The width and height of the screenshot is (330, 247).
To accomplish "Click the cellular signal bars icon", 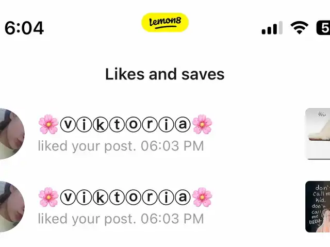I will click(272, 27).
